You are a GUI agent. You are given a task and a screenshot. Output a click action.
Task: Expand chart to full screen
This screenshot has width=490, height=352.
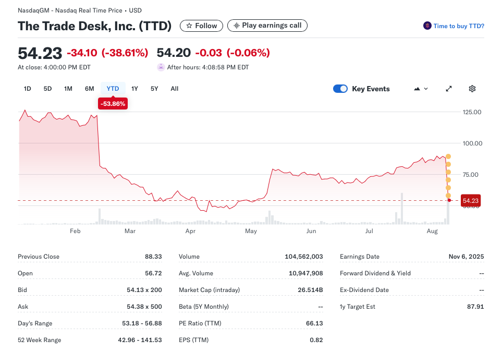click(x=448, y=89)
